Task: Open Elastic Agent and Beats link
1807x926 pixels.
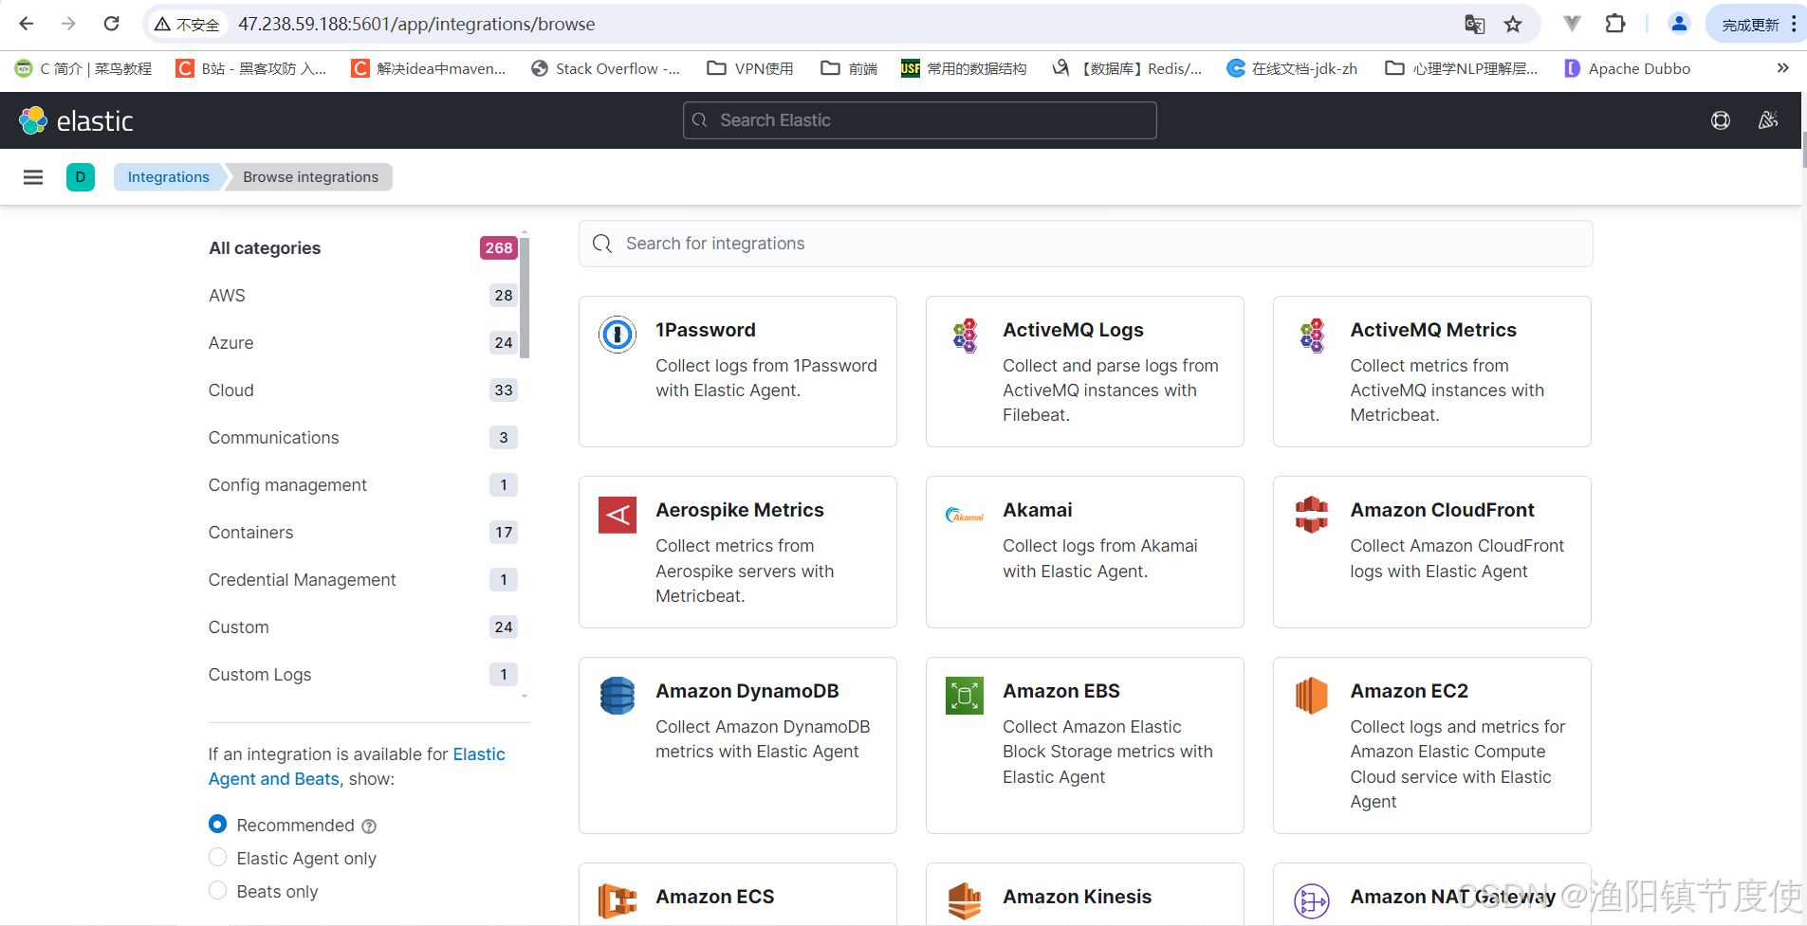Action: (357, 767)
